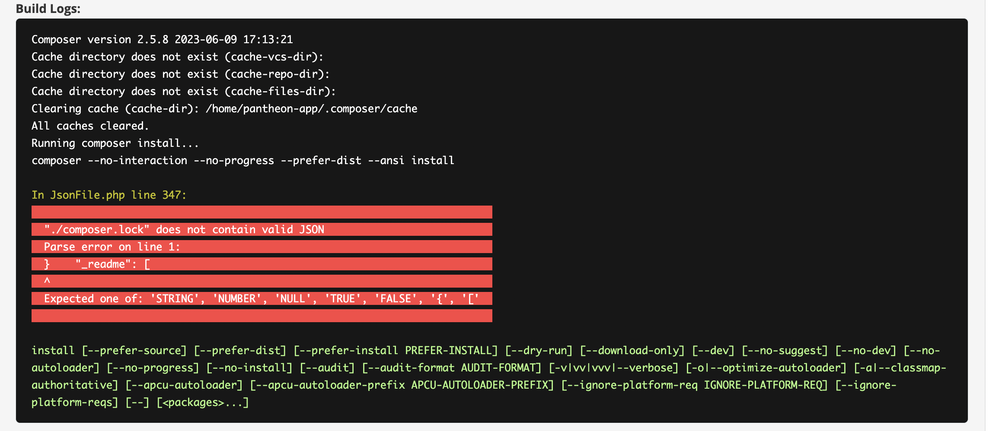Image resolution: width=1002 pixels, height=431 pixels.
Task: Click the composer --no-interaction command line
Action: (243, 160)
